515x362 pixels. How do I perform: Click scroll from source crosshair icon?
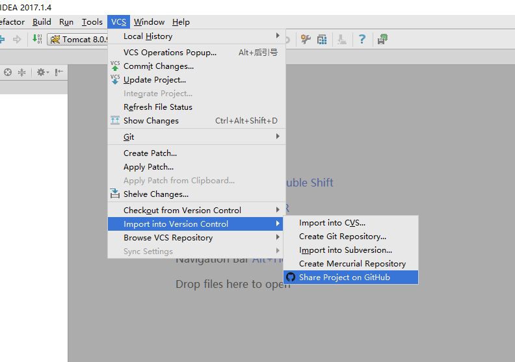click(8, 72)
